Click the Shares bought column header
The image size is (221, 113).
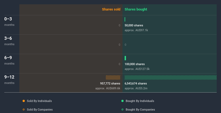[x=136, y=9]
